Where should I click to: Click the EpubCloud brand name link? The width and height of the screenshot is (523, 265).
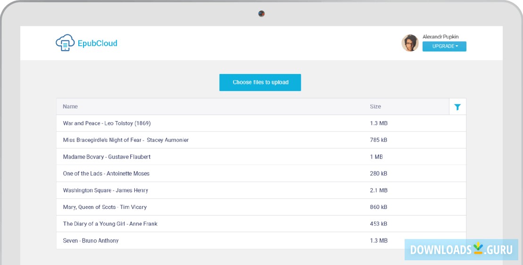(98, 43)
